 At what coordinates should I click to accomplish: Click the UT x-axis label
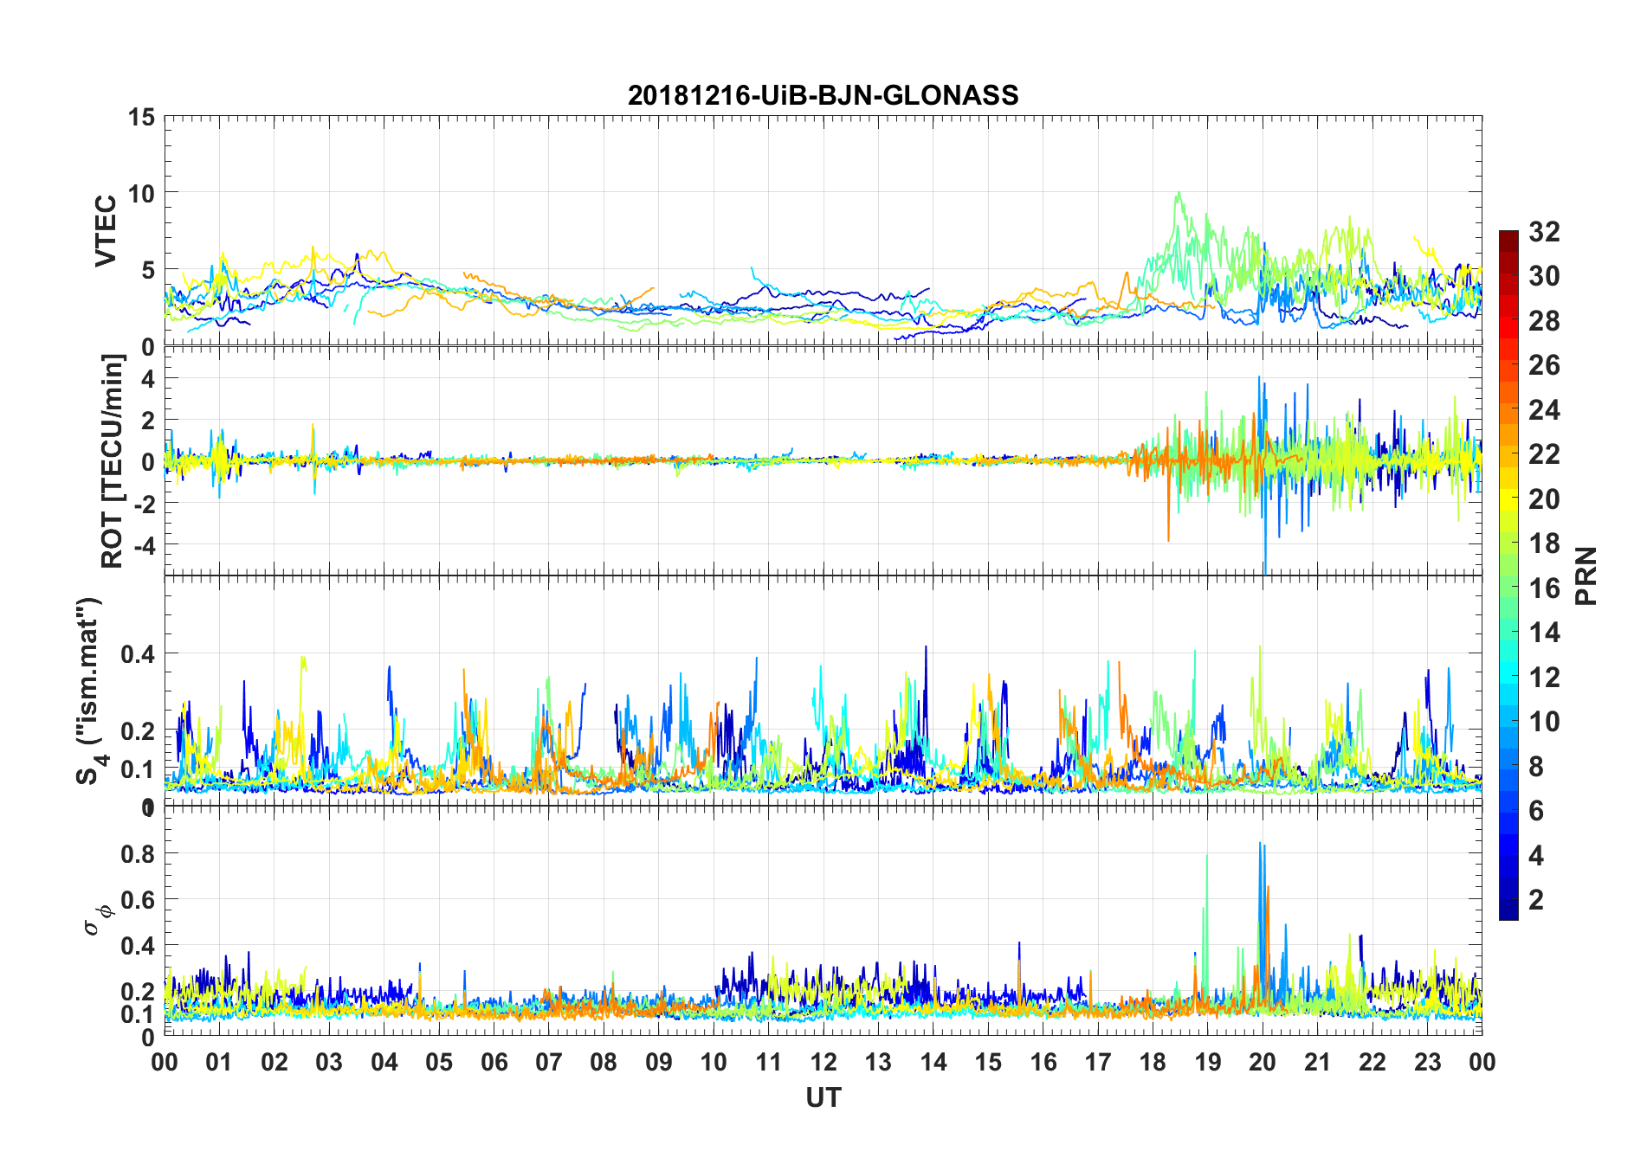click(x=823, y=1097)
